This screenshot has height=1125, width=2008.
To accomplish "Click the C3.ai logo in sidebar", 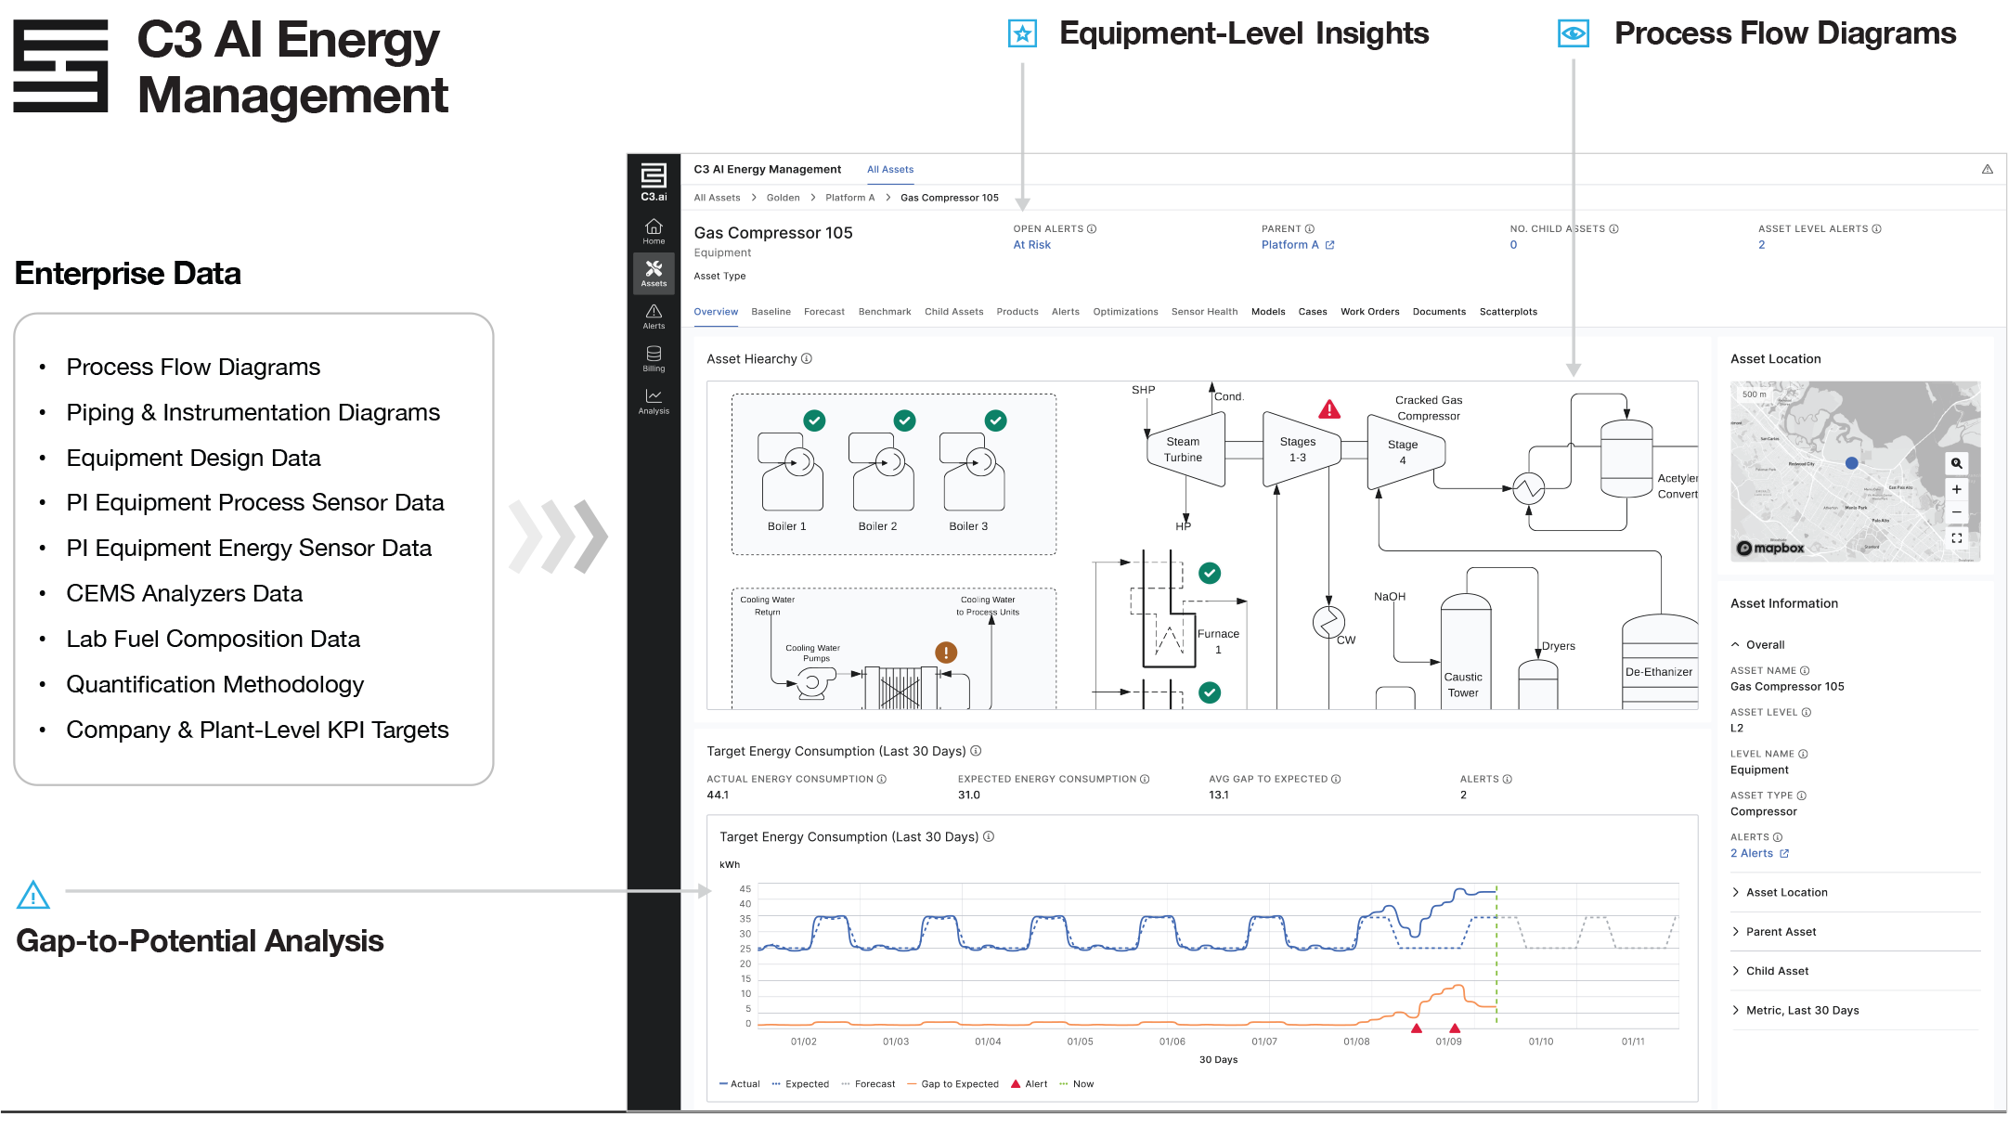I will coord(654,182).
